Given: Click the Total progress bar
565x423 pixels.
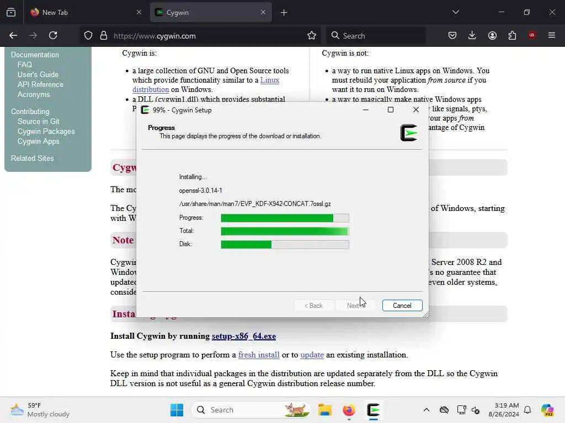Looking at the screenshot, I should coord(285,231).
